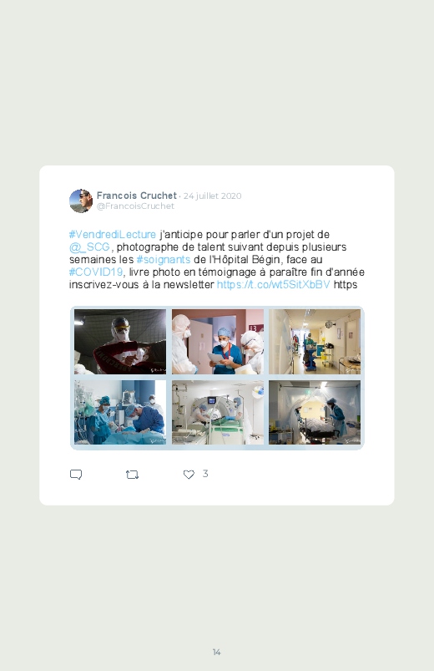434x671 pixels.
Task: Open the t.co/wt5SitXbBV newsletter link
Action: [274, 285]
